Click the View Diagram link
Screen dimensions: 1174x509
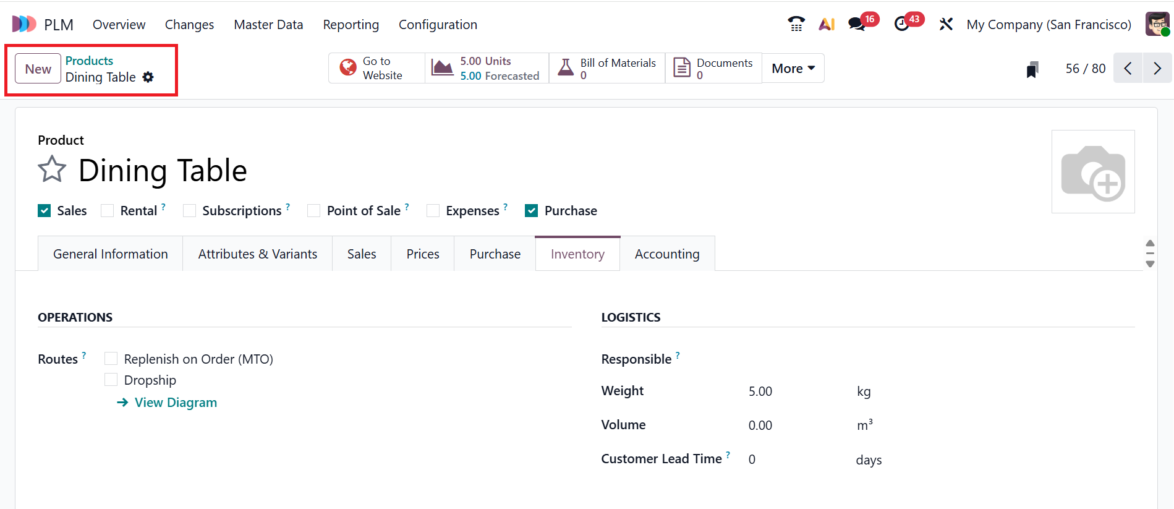pyautogui.click(x=176, y=403)
